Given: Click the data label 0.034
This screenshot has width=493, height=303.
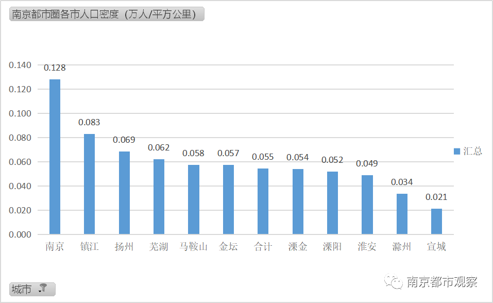Looking at the screenshot, I should [402, 182].
